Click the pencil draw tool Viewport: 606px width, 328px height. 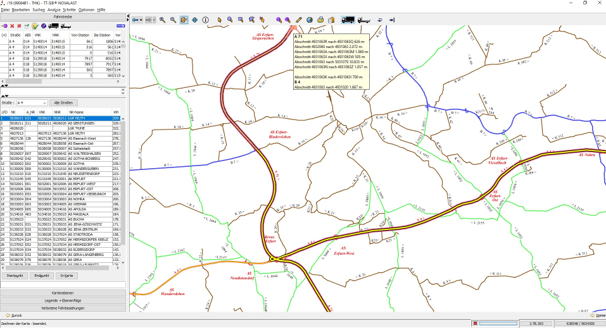(x=299, y=20)
